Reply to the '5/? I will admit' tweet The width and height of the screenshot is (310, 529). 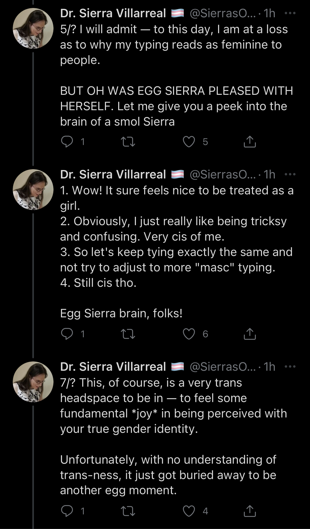tap(67, 142)
